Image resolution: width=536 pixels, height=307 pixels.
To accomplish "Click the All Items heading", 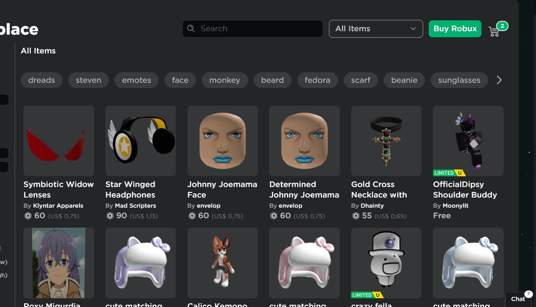I will [x=38, y=51].
